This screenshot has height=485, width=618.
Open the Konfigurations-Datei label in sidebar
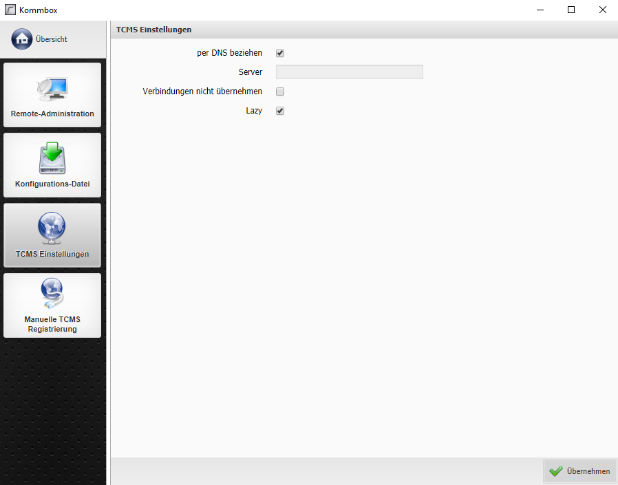point(52,184)
